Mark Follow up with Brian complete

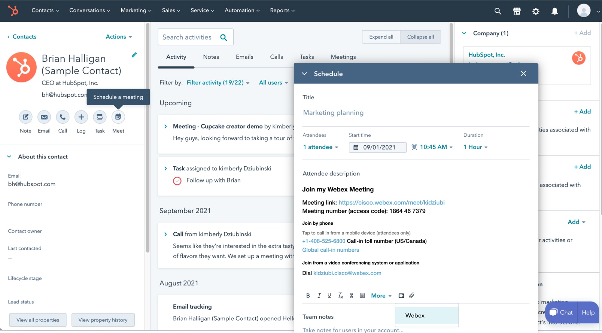click(x=177, y=181)
